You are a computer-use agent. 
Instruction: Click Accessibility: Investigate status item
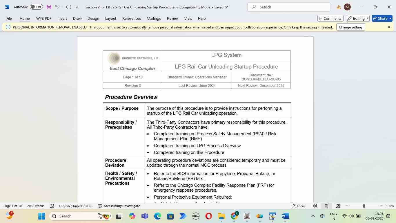119,206
